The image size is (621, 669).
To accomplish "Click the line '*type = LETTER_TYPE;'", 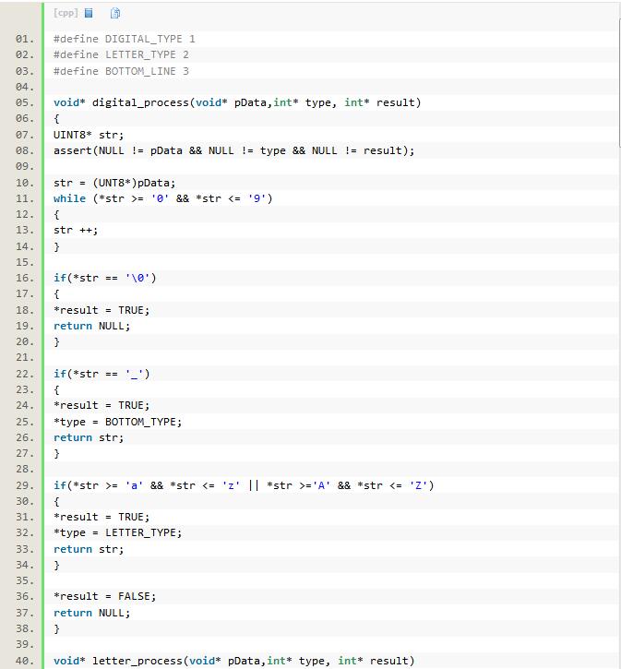I will click(x=118, y=533).
